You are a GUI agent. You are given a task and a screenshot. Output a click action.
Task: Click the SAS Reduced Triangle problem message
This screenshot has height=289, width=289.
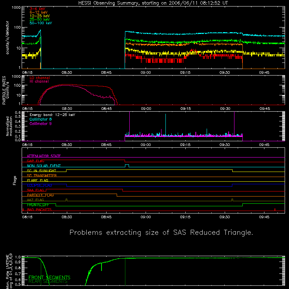[x=161, y=233]
